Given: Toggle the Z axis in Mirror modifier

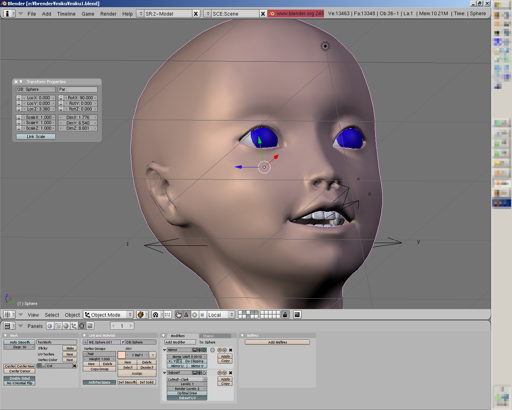Looking at the screenshot, I should tap(179, 361).
